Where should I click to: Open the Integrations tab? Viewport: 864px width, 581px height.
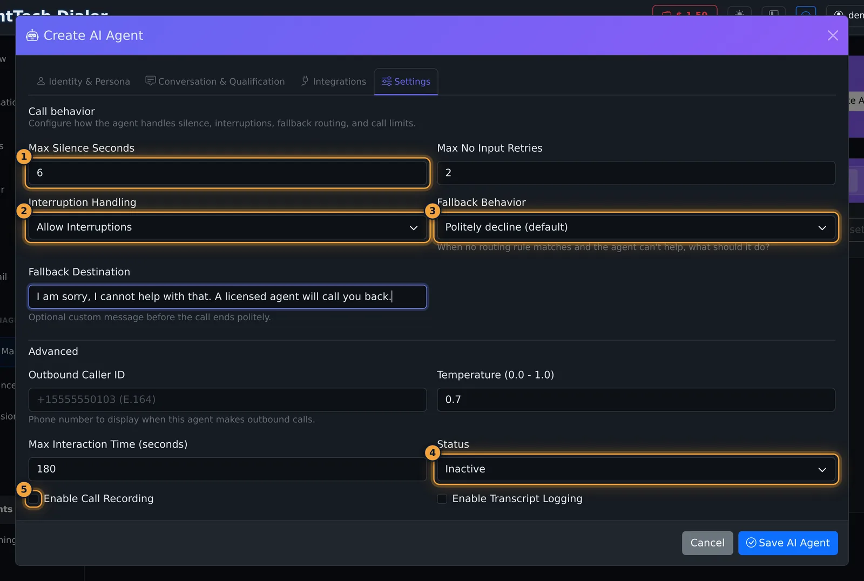(x=333, y=82)
